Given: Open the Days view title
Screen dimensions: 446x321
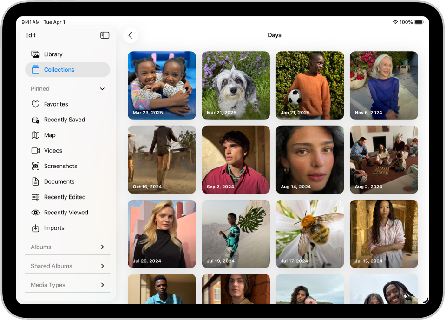Looking at the screenshot, I should 275,35.
